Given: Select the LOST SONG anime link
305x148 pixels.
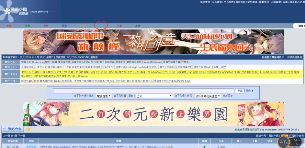Looking at the screenshot, I should coord(270,72).
